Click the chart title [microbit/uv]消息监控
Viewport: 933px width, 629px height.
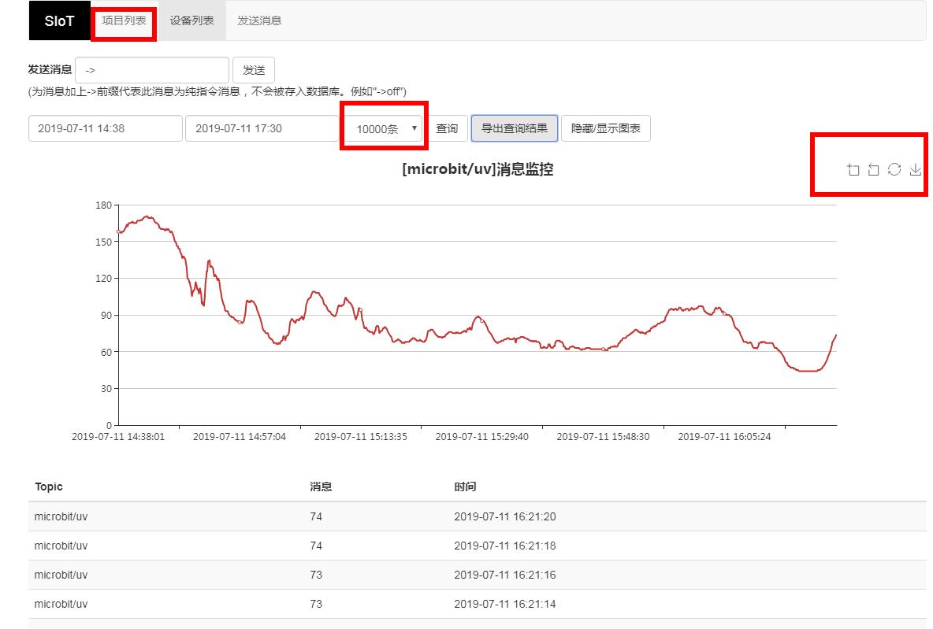point(478,169)
